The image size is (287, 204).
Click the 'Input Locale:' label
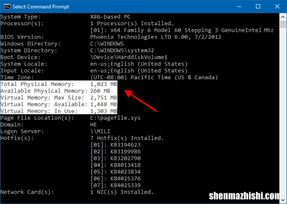[x=22, y=71]
